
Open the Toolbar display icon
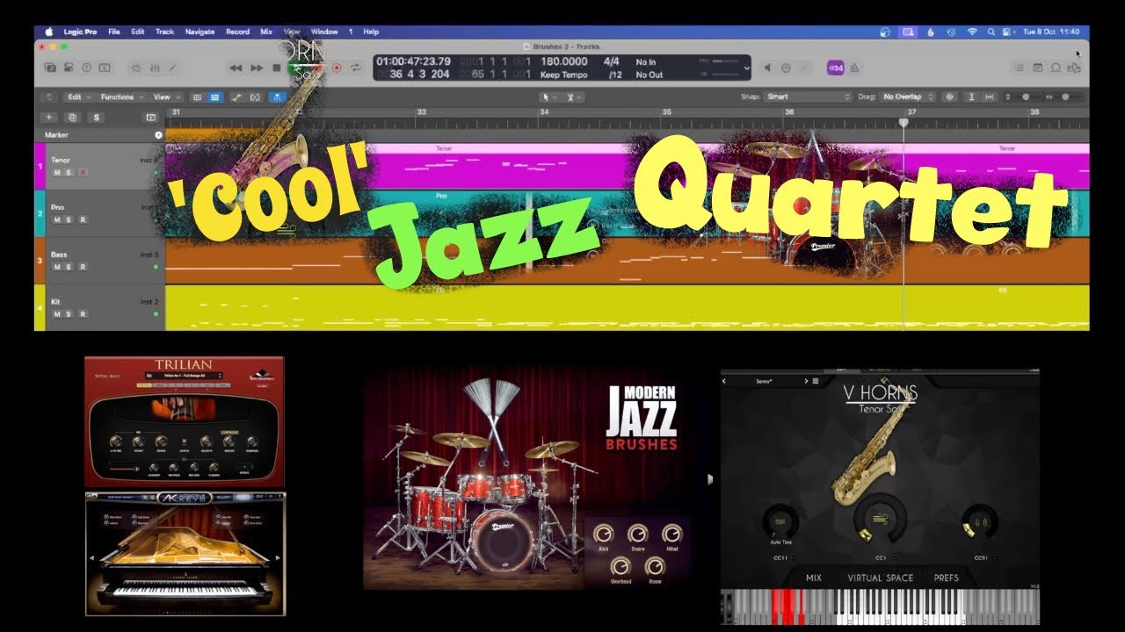click(105, 68)
